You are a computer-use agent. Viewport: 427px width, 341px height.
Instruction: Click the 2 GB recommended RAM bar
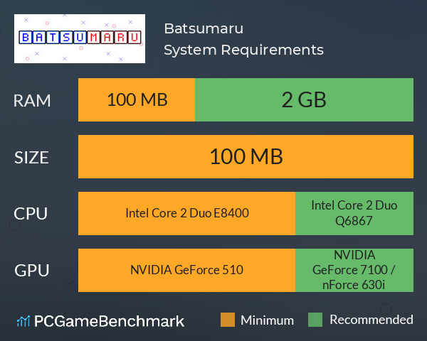tap(304, 99)
